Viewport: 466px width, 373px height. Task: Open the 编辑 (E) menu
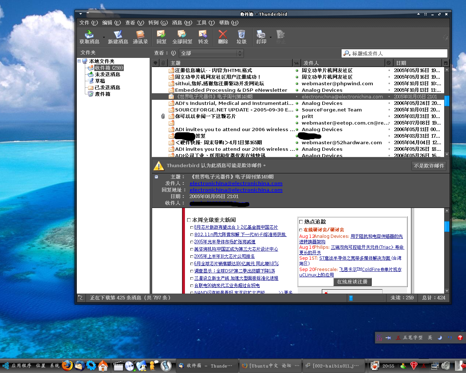[x=111, y=23]
